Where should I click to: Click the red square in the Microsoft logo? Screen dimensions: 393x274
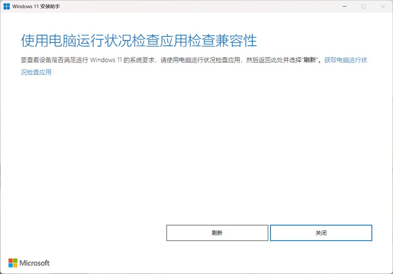coord(10,260)
